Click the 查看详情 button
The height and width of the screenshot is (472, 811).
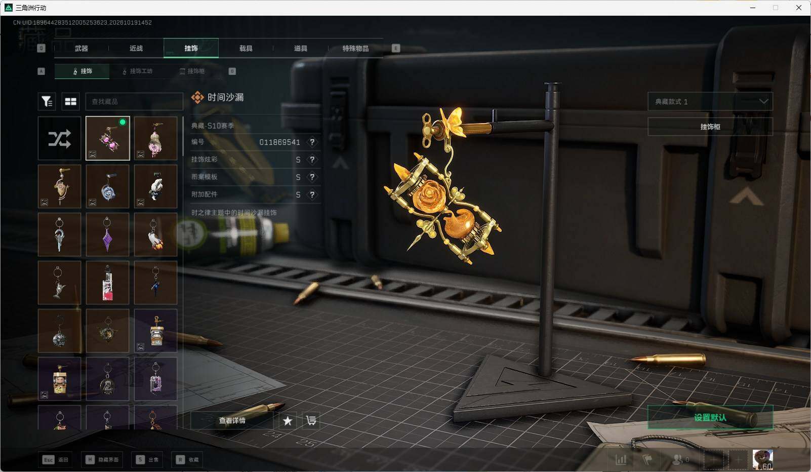[x=232, y=420]
